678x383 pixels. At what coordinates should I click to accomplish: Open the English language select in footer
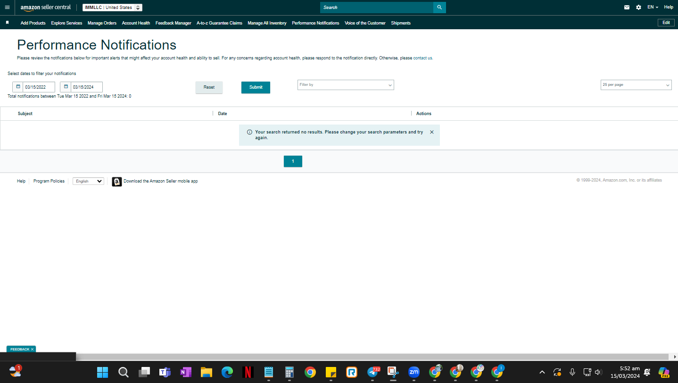(88, 181)
